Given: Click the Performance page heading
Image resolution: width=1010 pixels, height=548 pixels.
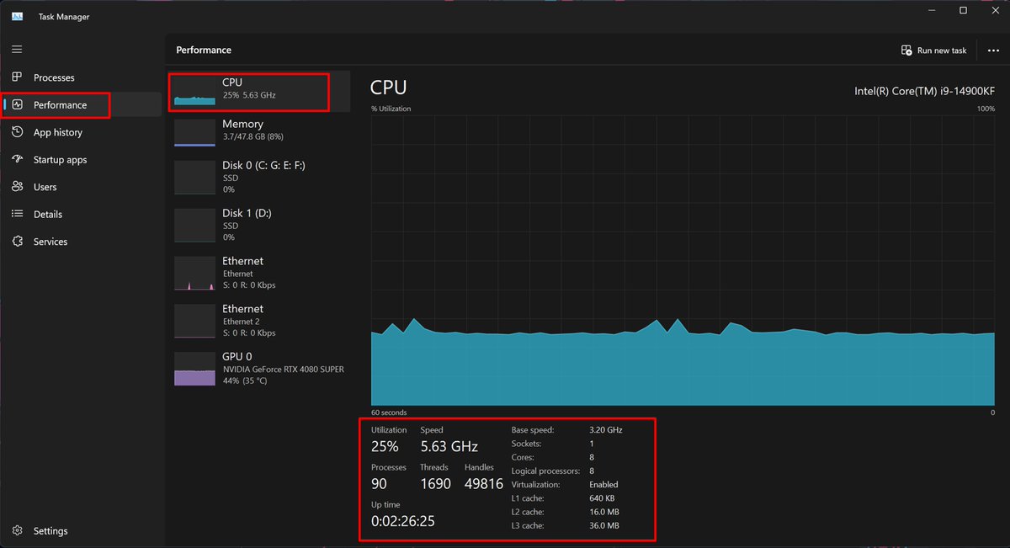Looking at the screenshot, I should pos(204,51).
